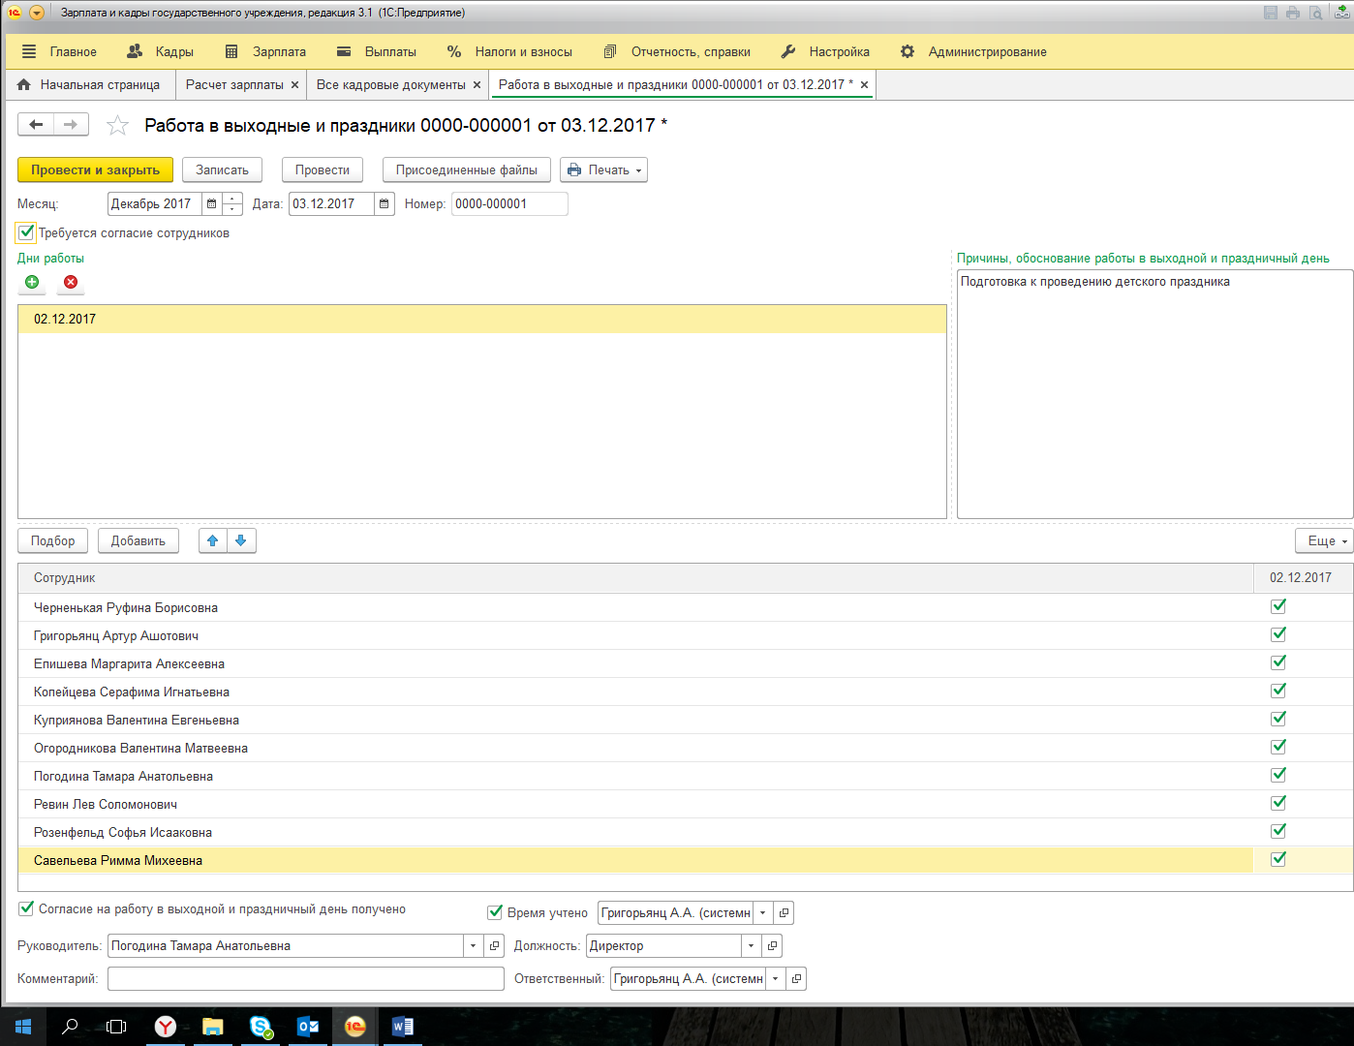This screenshot has height=1046, width=1354.
Task: Expand Время учтено user dropdown
Action: pos(762,912)
